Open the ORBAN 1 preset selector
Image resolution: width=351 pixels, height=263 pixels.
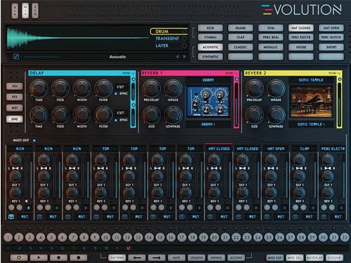208,124
